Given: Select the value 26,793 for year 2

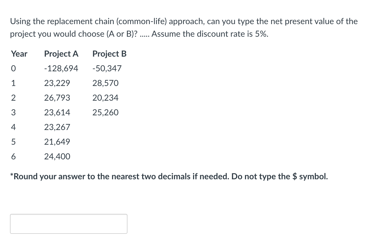Looking at the screenshot, I should tap(57, 98).
